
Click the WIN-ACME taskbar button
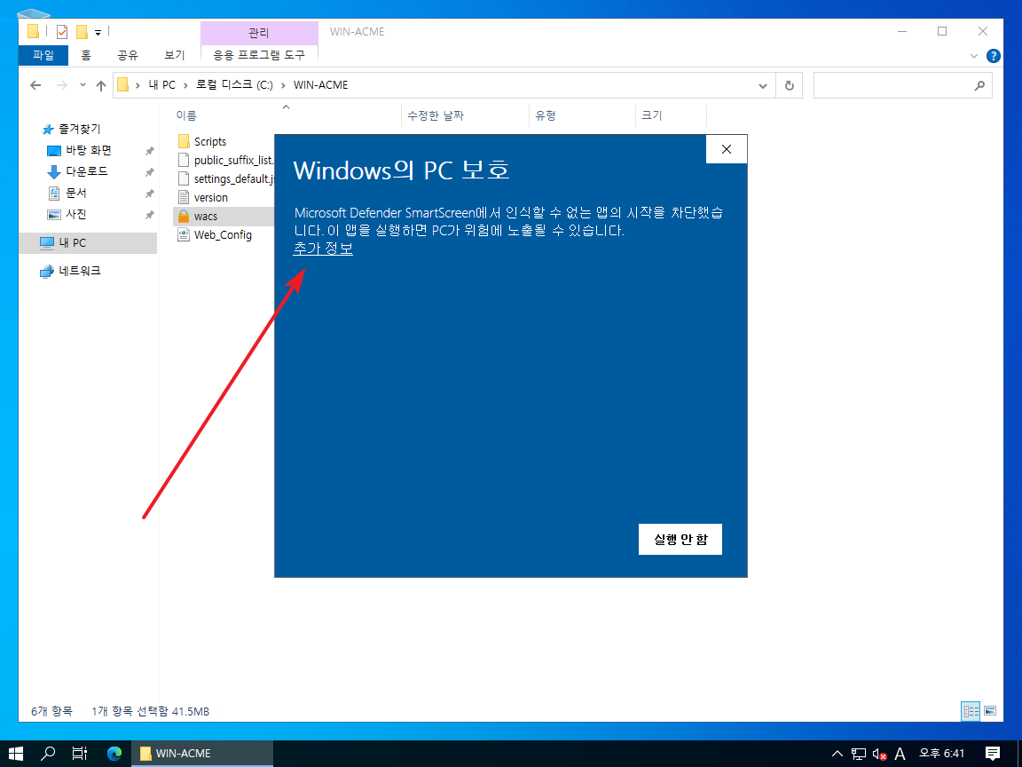(x=203, y=754)
